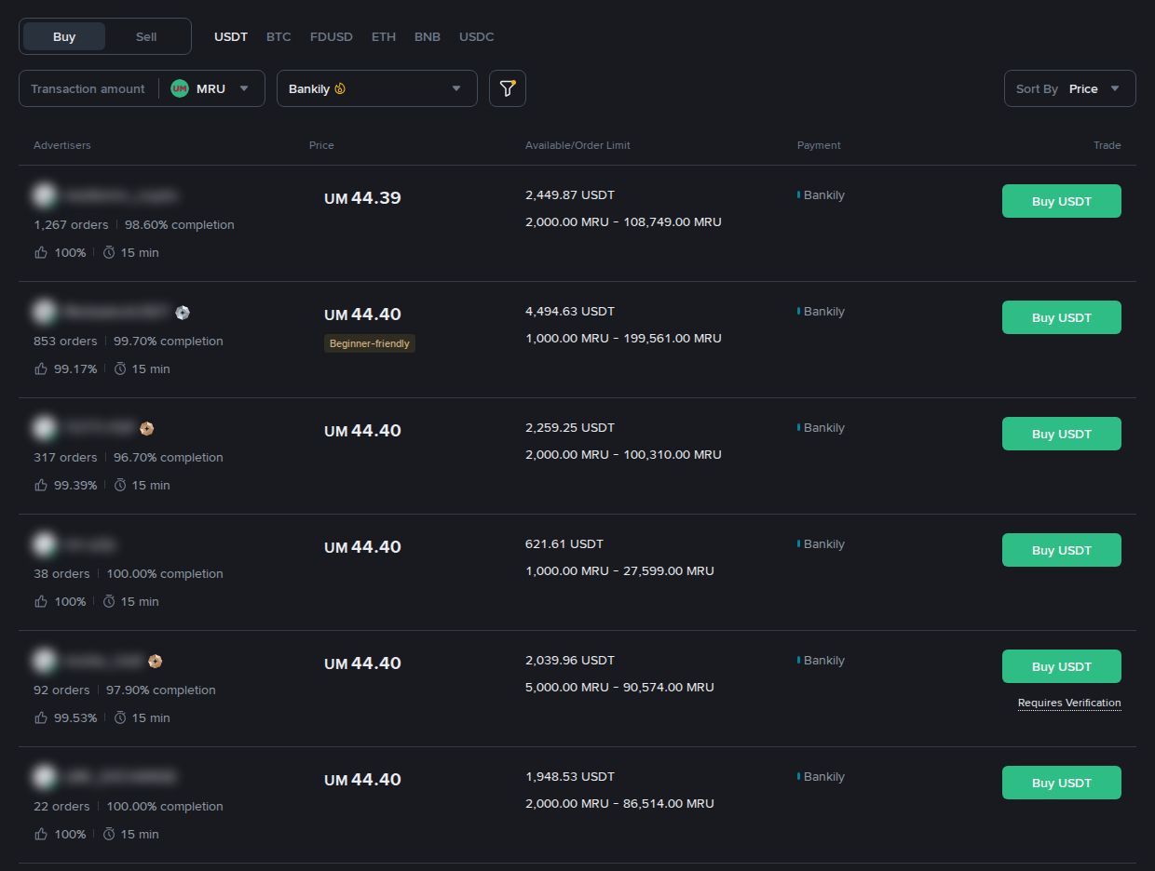The width and height of the screenshot is (1155, 871).
Task: Click timer icon in 38 orders row
Action: tap(109, 601)
